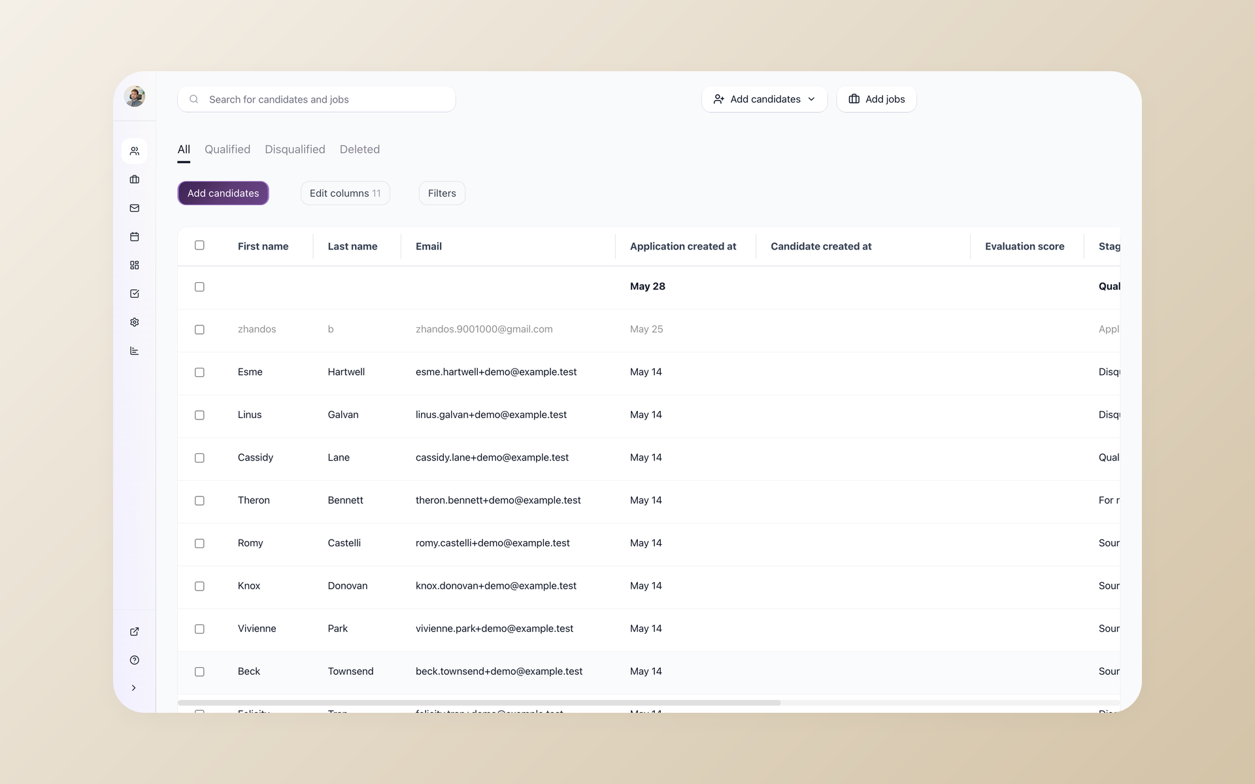Tick the checkbox for Linus Galvan
This screenshot has height=784, width=1255.
(x=199, y=416)
